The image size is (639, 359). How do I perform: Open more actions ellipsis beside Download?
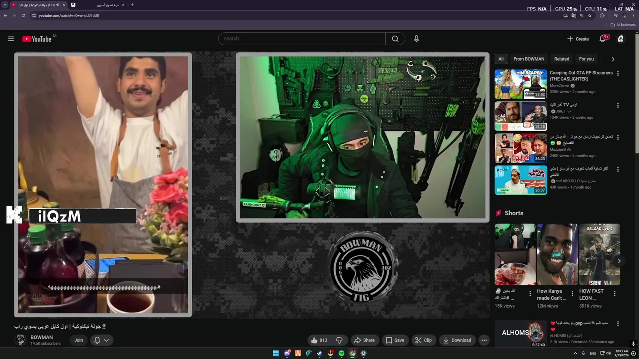484,340
